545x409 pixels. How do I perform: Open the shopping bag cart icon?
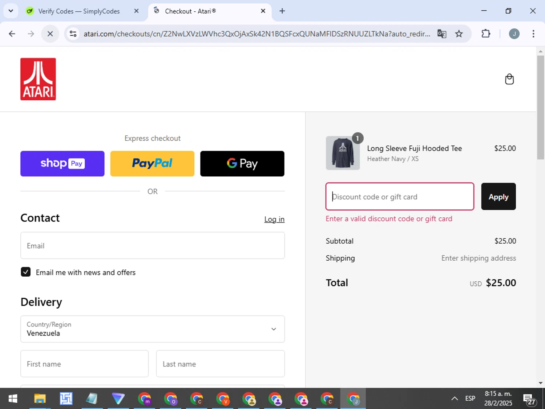click(509, 79)
